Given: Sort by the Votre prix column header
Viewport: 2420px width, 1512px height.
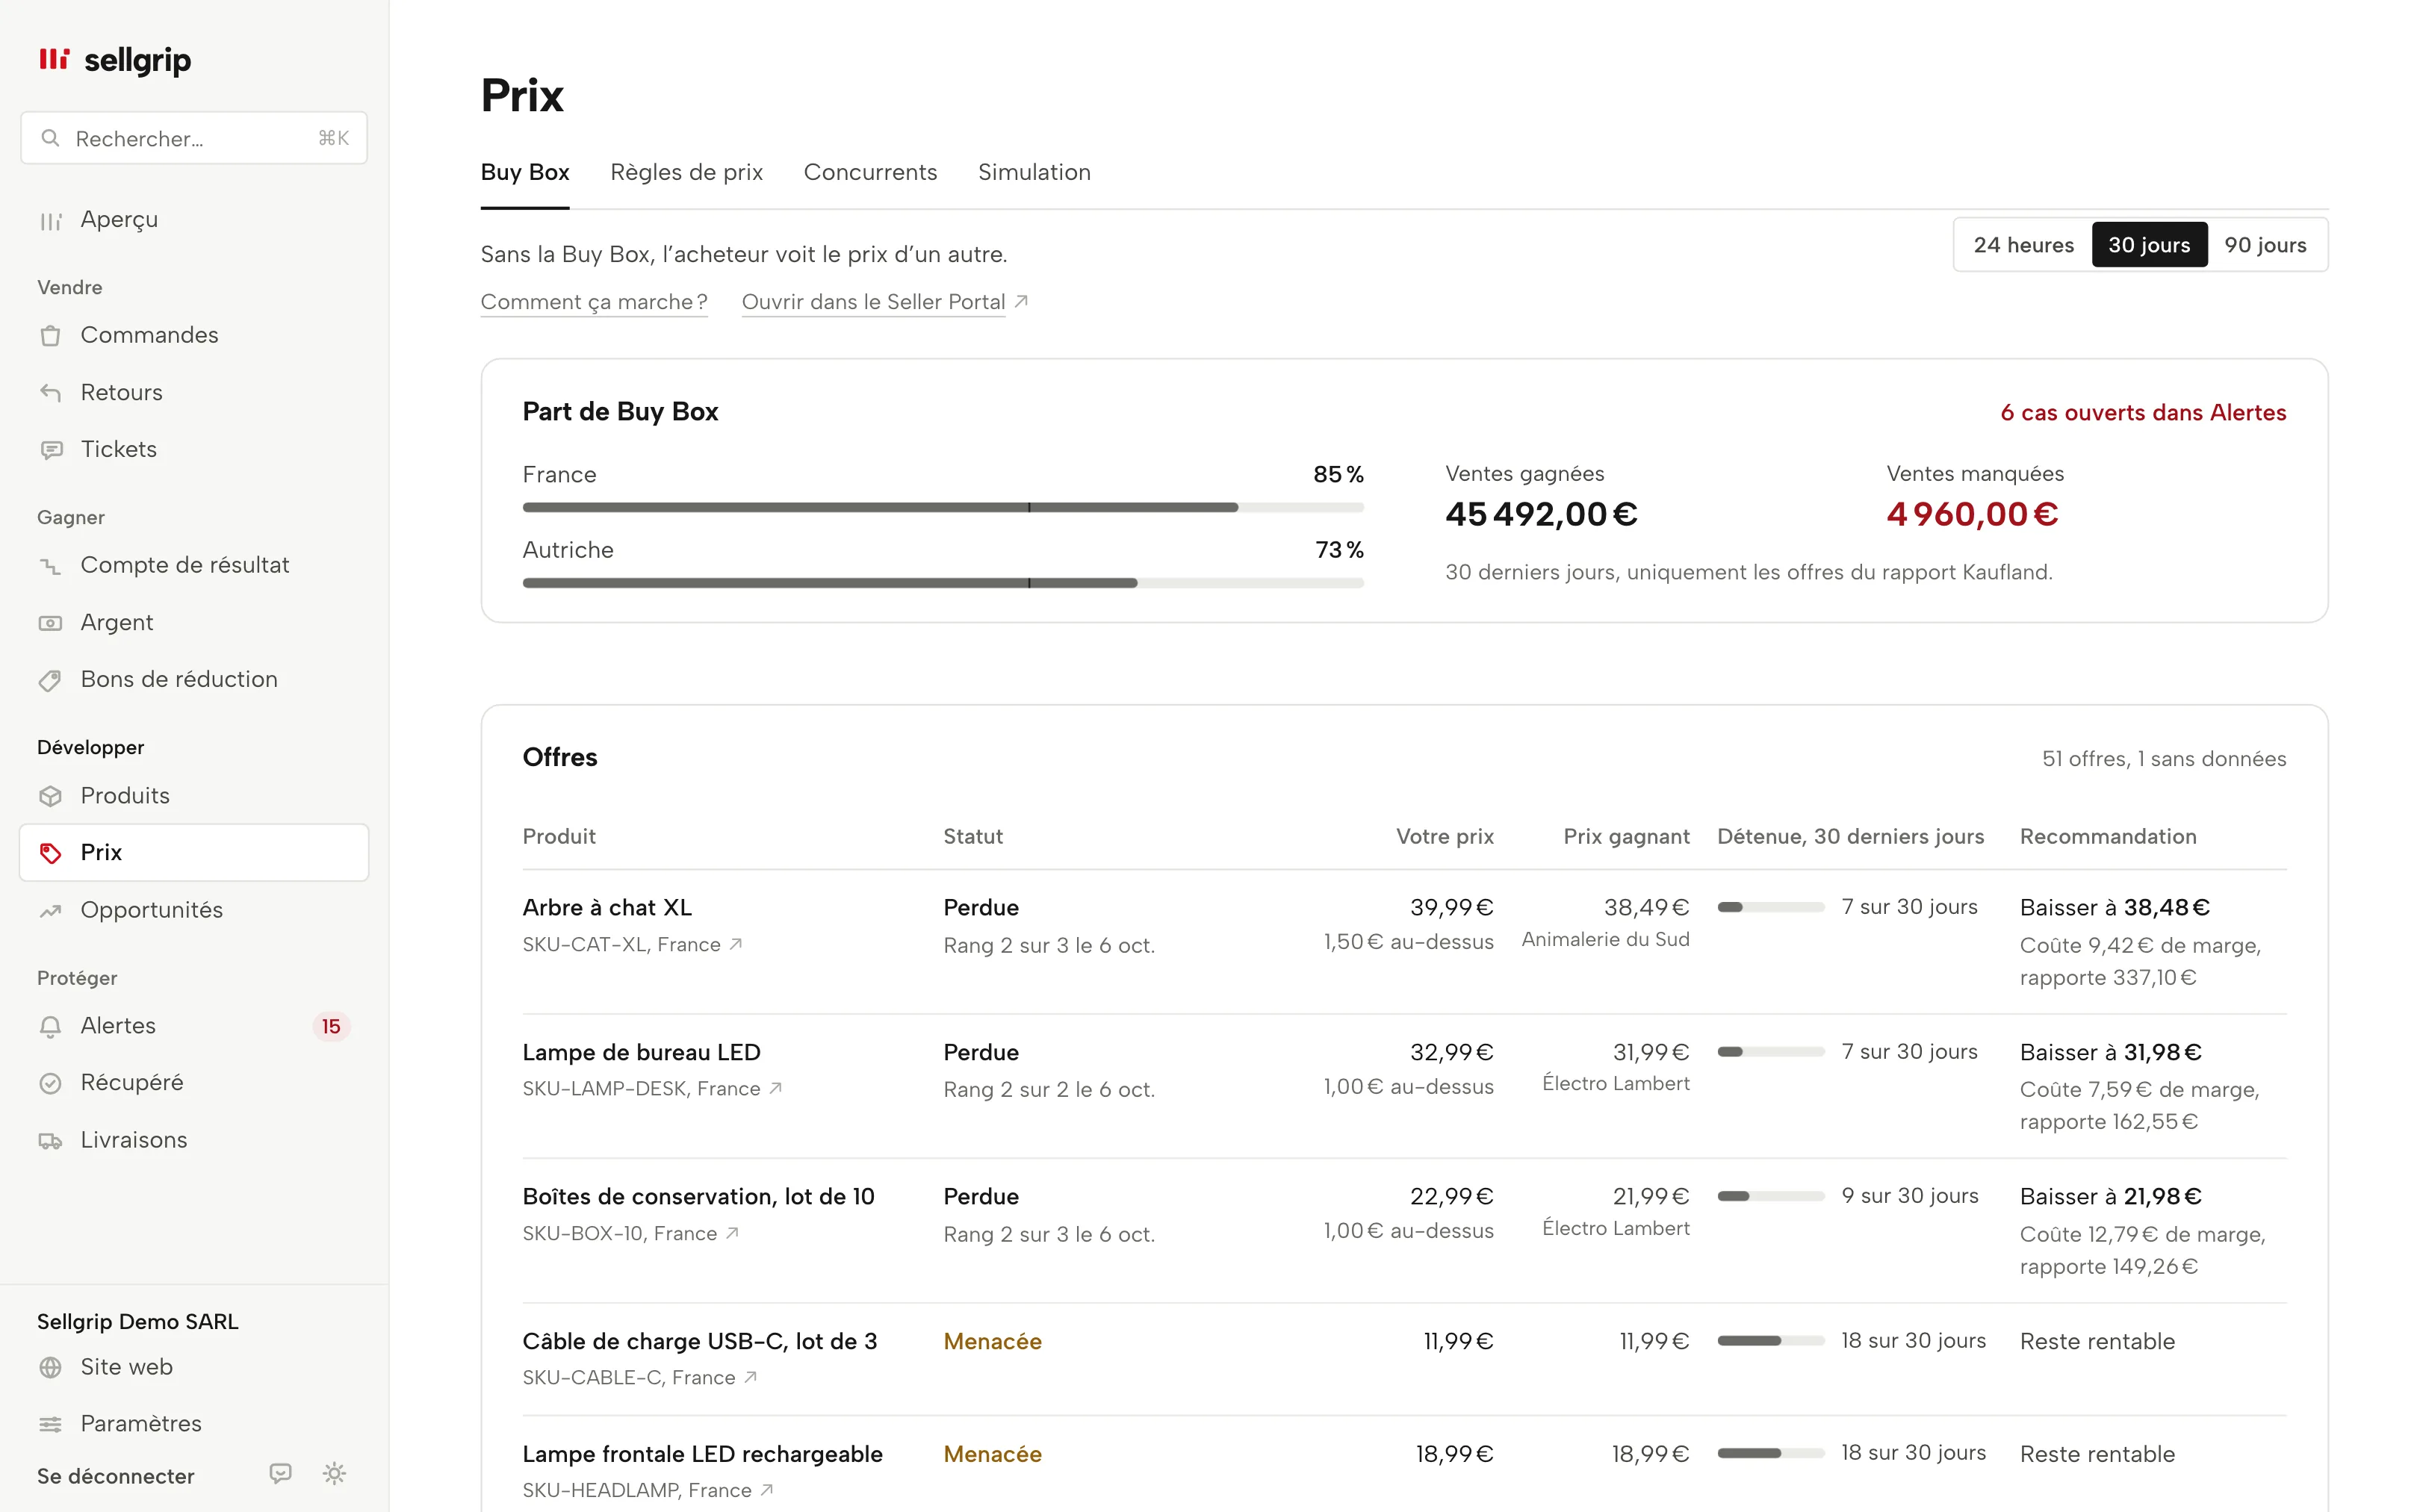Looking at the screenshot, I should pos(1445,836).
